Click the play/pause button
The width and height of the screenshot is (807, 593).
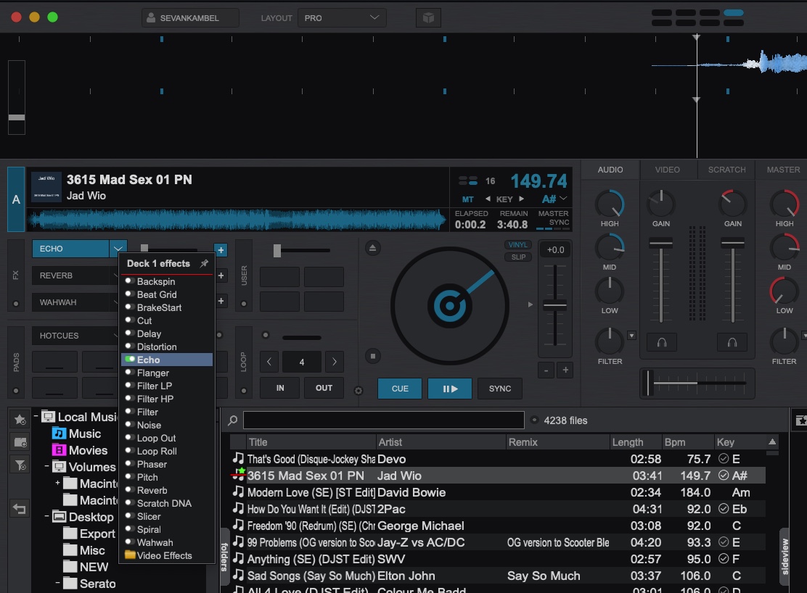coord(450,389)
